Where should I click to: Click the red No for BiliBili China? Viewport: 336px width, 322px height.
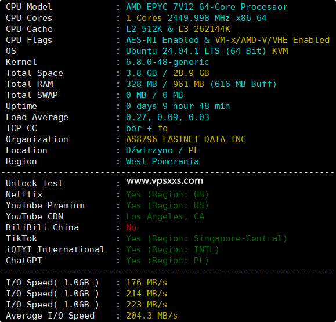pos(131,227)
